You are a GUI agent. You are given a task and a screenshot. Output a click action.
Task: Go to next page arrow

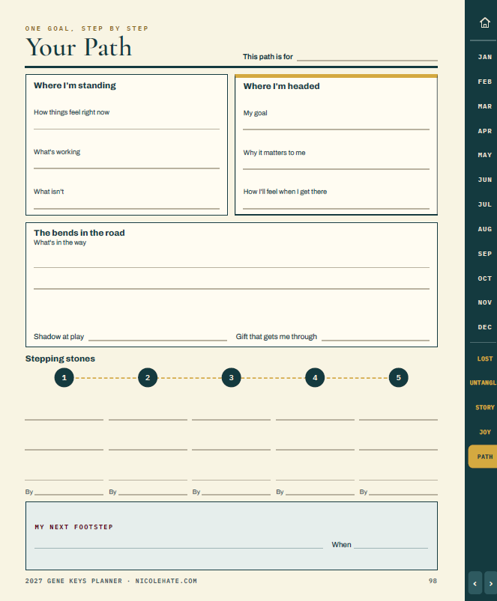(491, 583)
